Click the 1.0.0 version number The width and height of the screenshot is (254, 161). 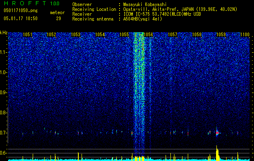pyautogui.click(x=55, y=4)
